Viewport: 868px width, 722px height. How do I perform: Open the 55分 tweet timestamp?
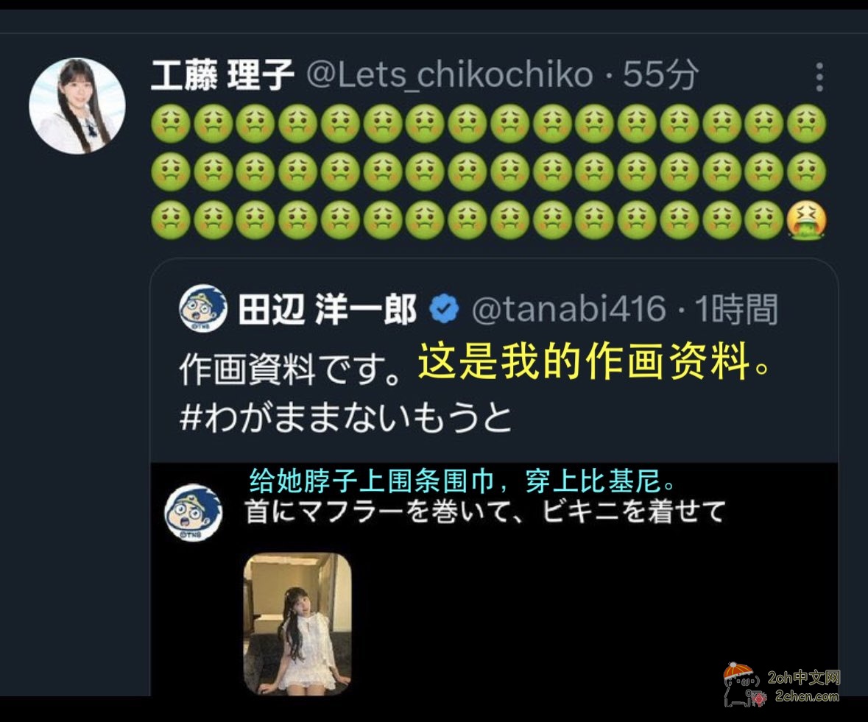pyautogui.click(x=660, y=74)
